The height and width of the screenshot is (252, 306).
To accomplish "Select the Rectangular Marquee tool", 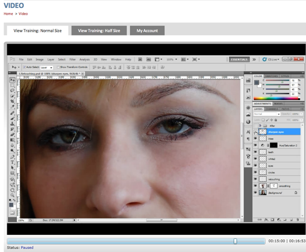I will tap(12, 85).
